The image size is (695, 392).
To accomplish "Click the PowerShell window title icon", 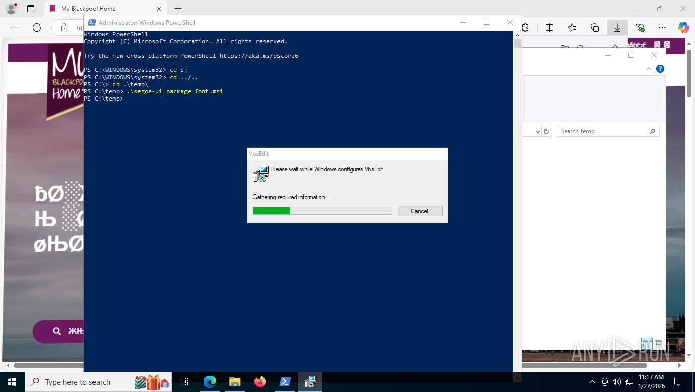I will pos(91,22).
